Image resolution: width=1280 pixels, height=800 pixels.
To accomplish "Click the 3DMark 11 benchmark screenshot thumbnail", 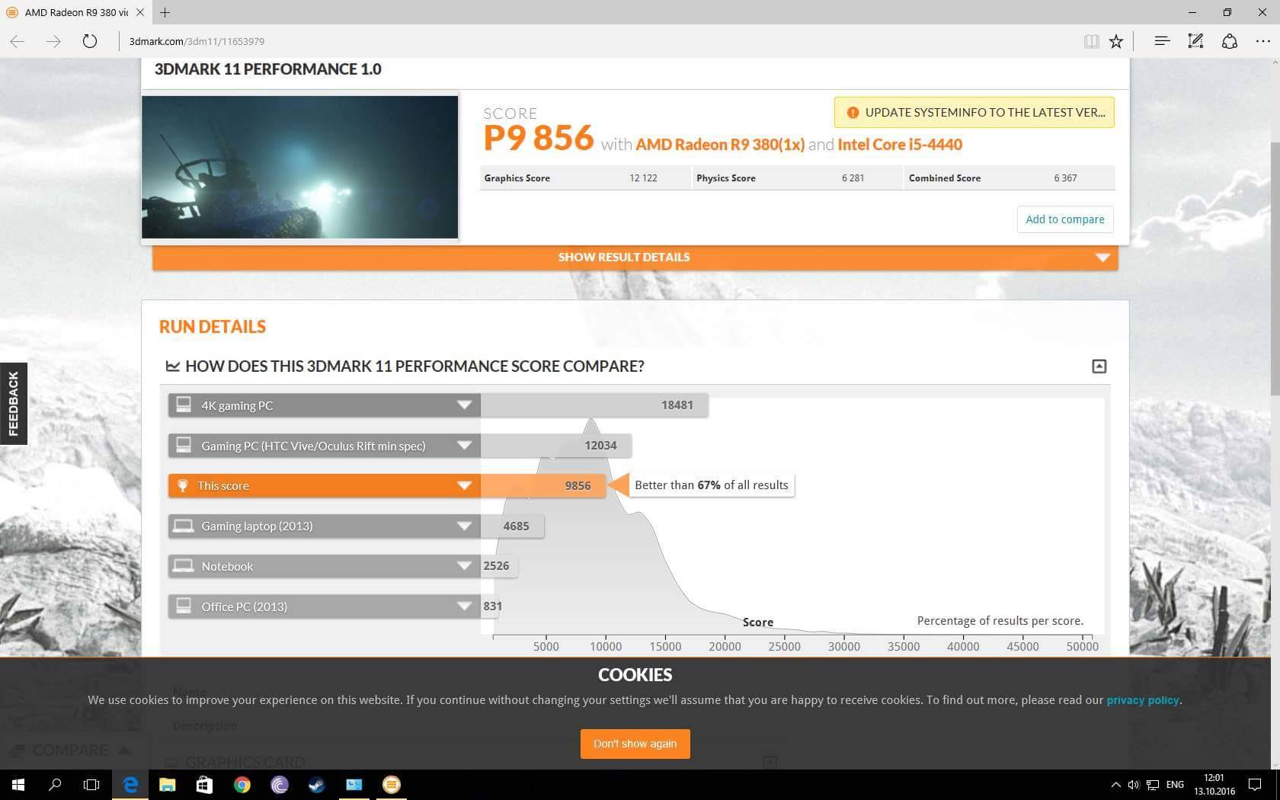I will click(299, 167).
